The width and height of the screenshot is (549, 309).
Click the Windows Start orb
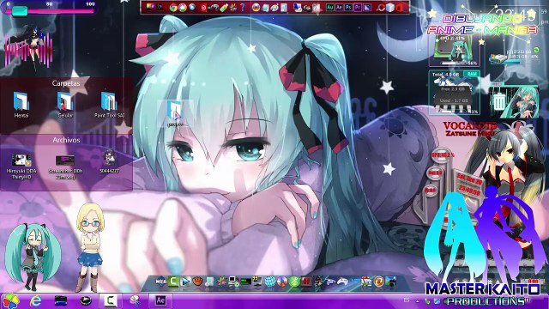(x=10, y=301)
